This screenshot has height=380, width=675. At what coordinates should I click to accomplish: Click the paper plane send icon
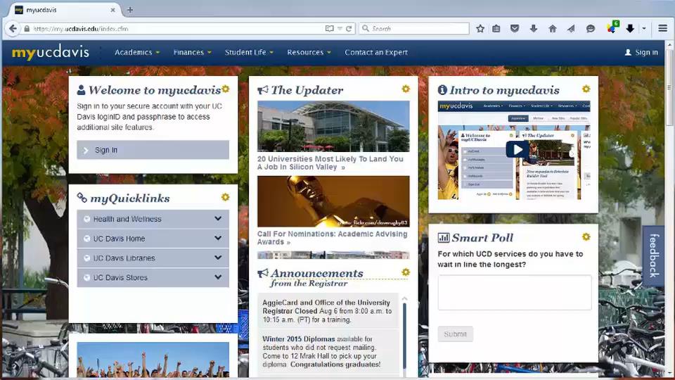(x=571, y=28)
